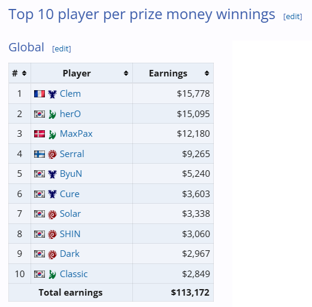Screen dimensions: 312x307
Task: Sort table by rank number column
Action: pyautogui.click(x=24, y=73)
